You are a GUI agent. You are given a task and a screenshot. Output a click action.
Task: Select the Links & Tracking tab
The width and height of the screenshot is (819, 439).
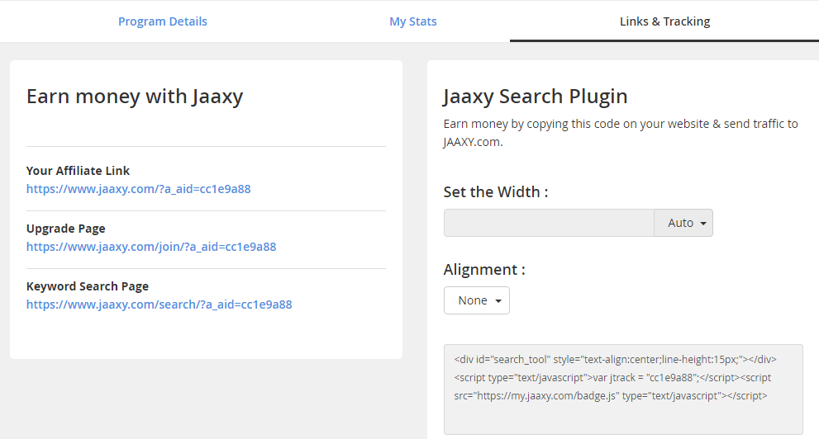[x=664, y=21]
